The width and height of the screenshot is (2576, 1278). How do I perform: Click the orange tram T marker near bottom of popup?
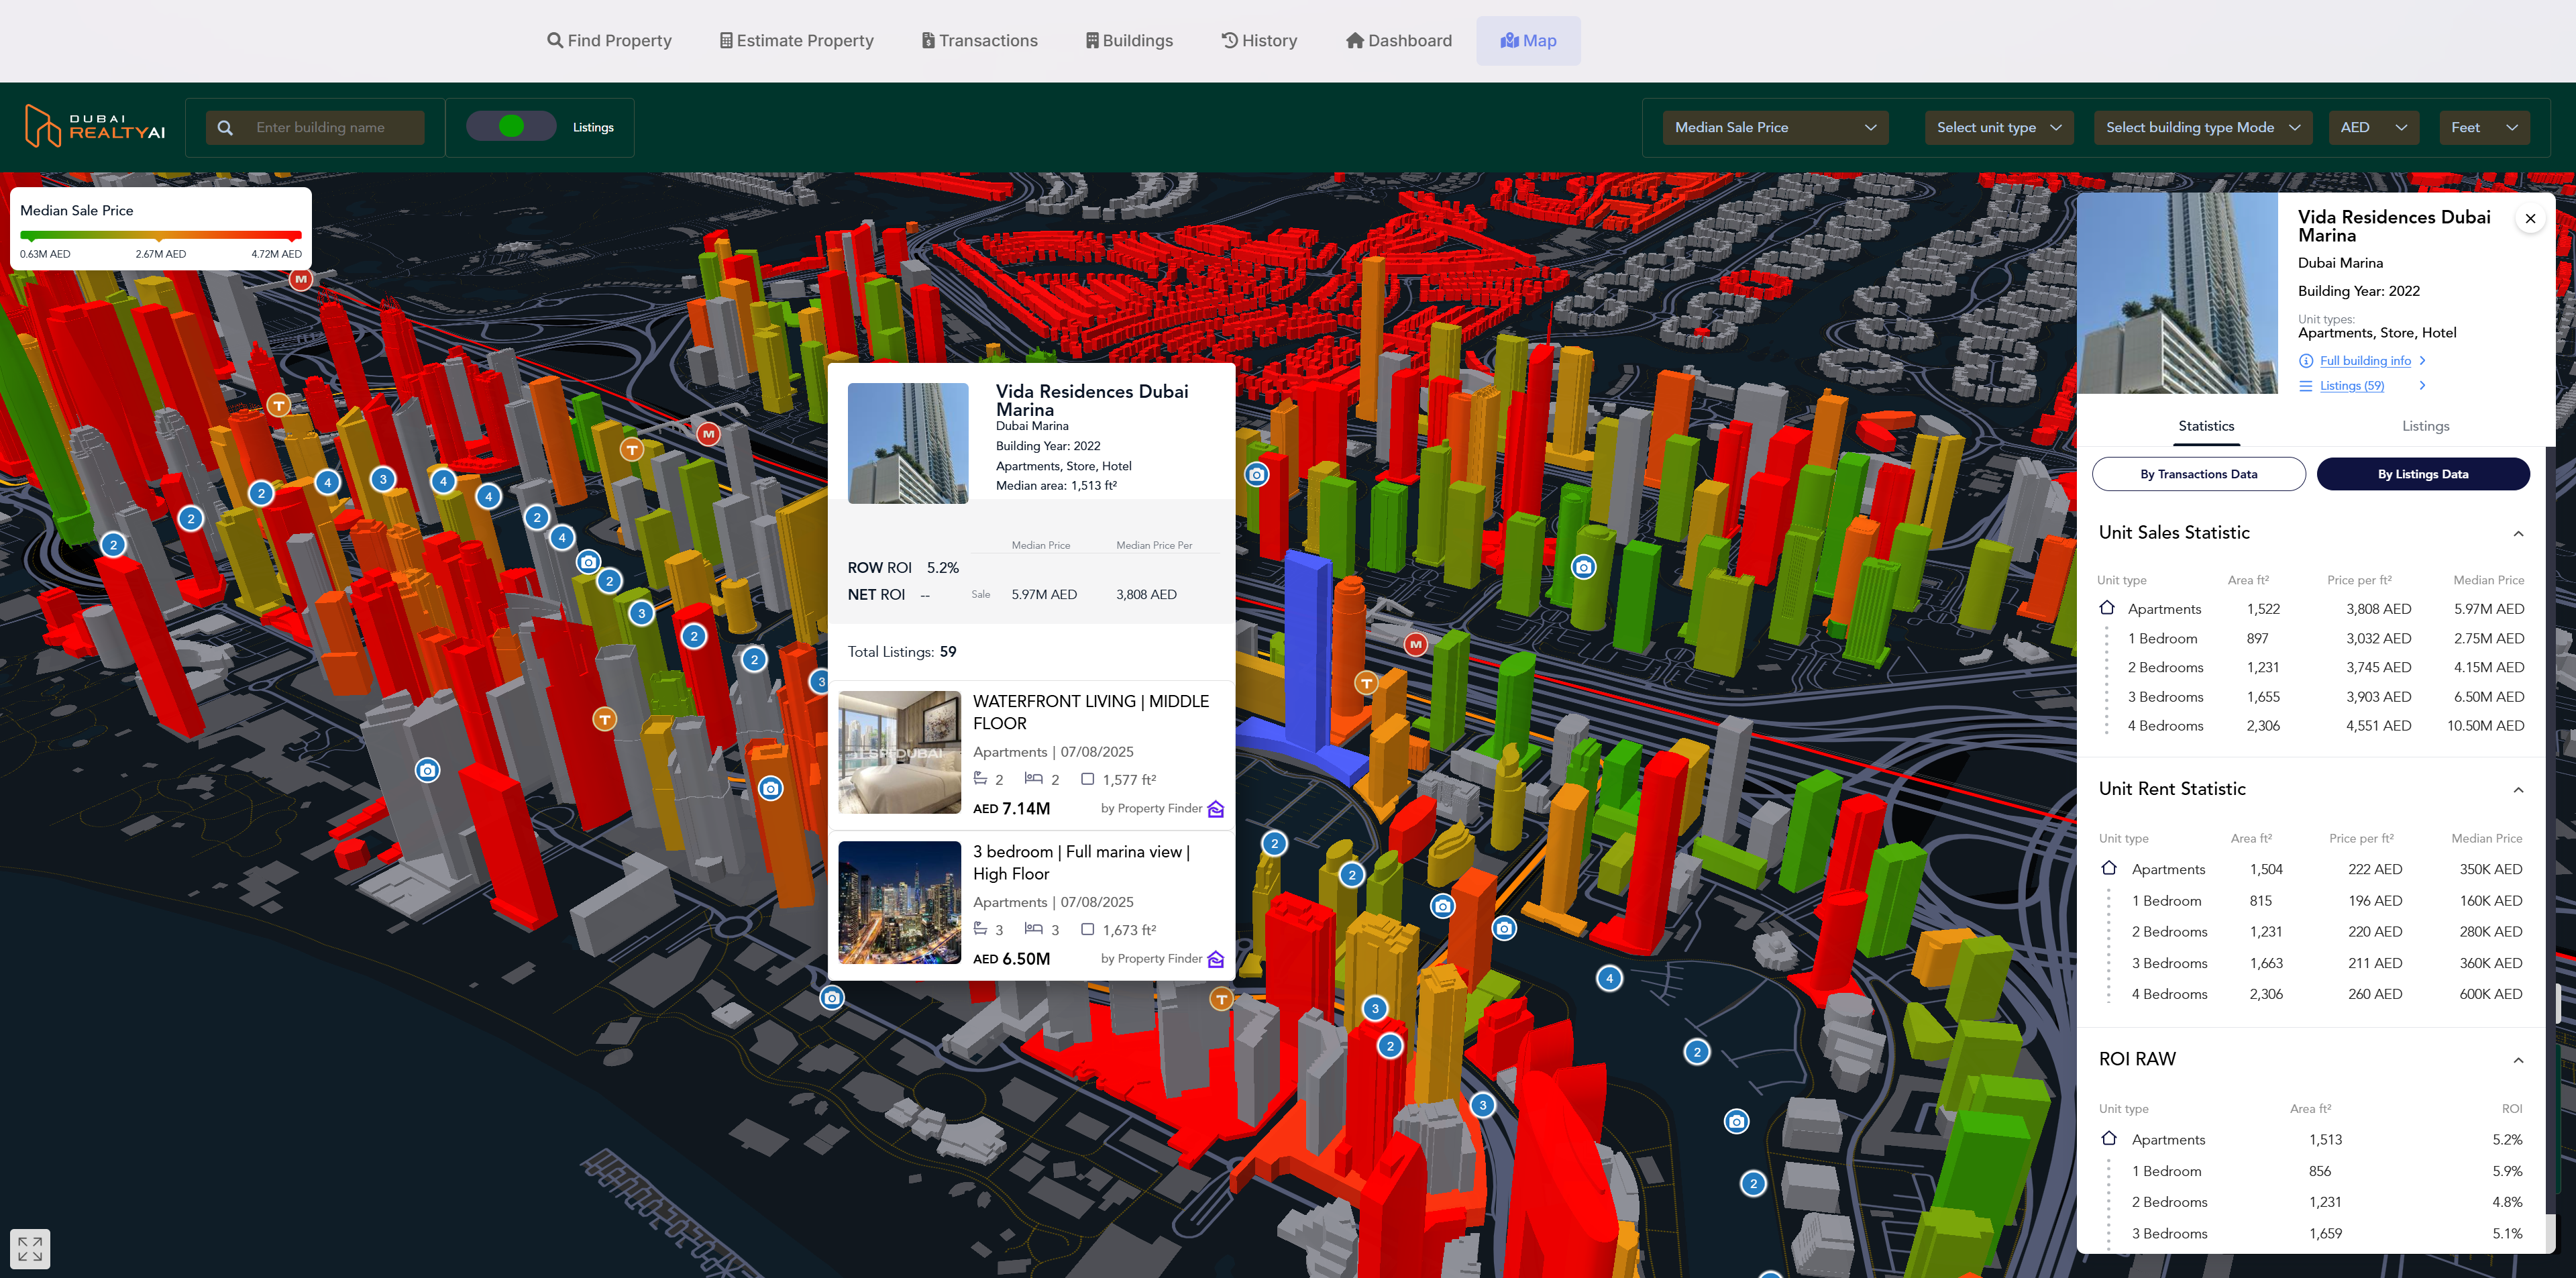pyautogui.click(x=1221, y=999)
